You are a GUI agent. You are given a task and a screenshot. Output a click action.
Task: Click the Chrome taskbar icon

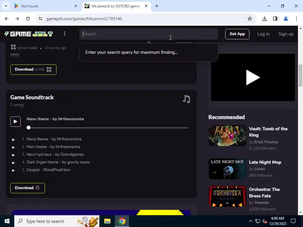[122, 221]
